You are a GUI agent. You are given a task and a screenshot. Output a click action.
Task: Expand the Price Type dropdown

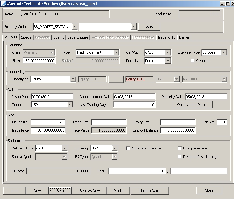[x=168, y=61]
